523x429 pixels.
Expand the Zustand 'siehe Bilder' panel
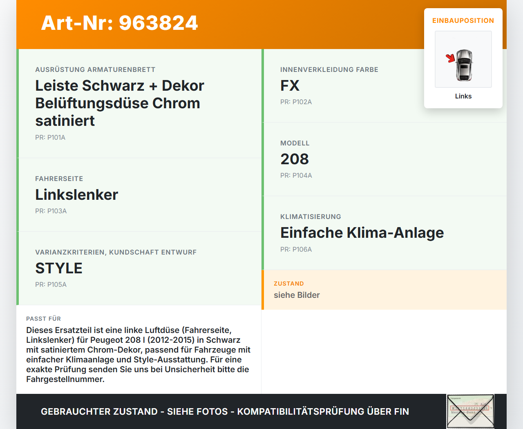coord(384,289)
